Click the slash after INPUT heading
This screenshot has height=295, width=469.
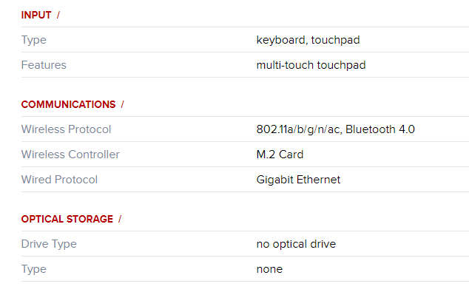click(x=58, y=15)
